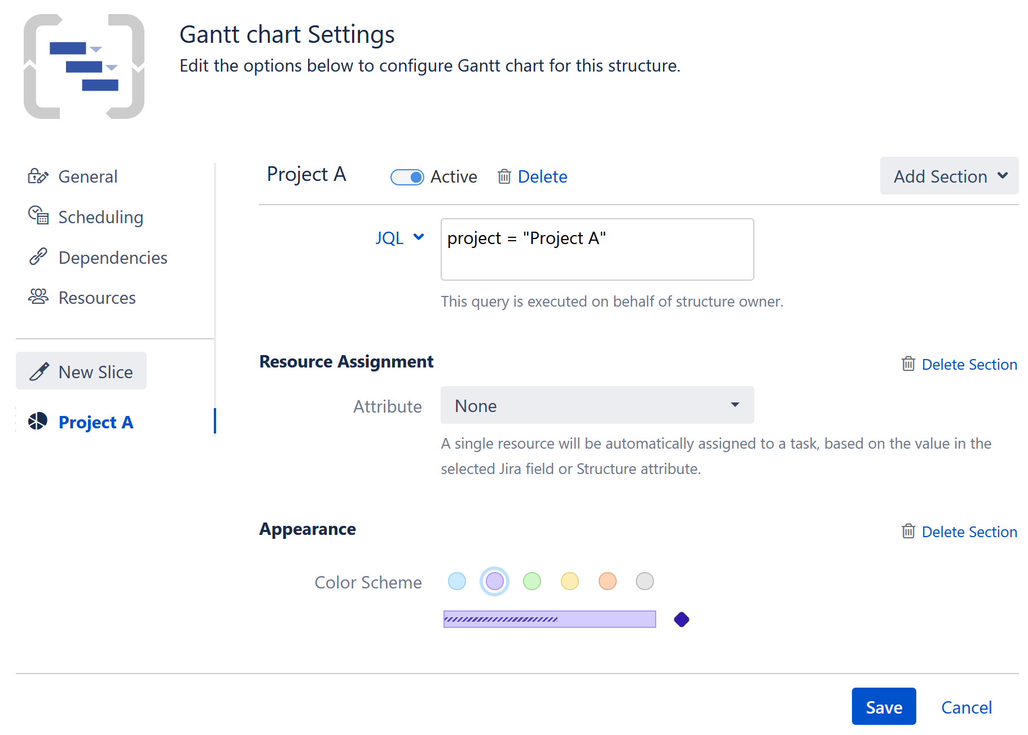Switch to the Project A slice
Viewport: 1028px width, 735px height.
tap(96, 422)
